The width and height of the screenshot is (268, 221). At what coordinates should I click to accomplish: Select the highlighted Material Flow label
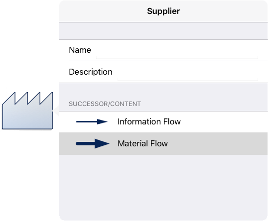coord(142,144)
